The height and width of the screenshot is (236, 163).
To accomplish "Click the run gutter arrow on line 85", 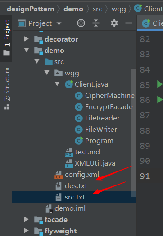I will (x=160, y=84).
